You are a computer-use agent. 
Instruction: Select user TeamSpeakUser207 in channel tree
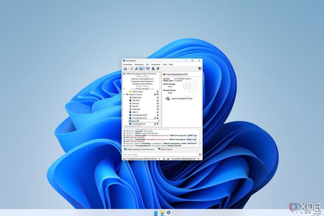[x=140, y=115]
